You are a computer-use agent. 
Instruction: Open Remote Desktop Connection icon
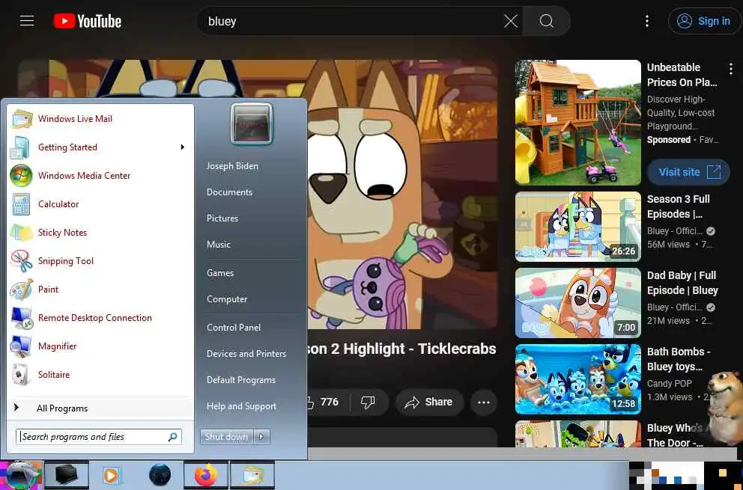[21, 318]
